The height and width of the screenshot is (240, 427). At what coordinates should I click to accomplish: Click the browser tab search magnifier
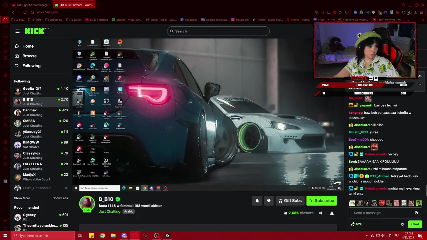(x=403, y=5)
